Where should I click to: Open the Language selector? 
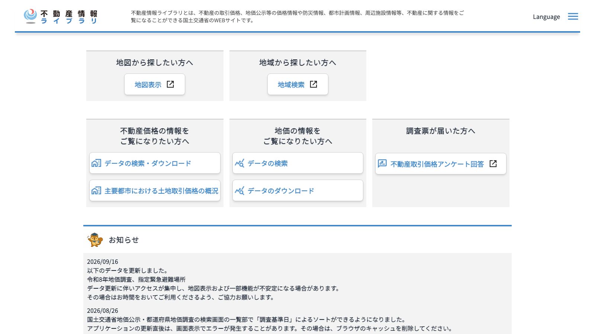point(546,17)
